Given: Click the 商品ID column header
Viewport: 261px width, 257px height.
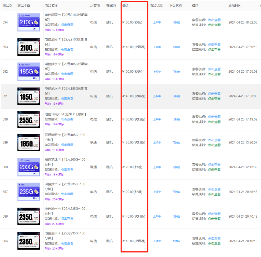Looking at the screenshot, I should (x=7, y=6).
